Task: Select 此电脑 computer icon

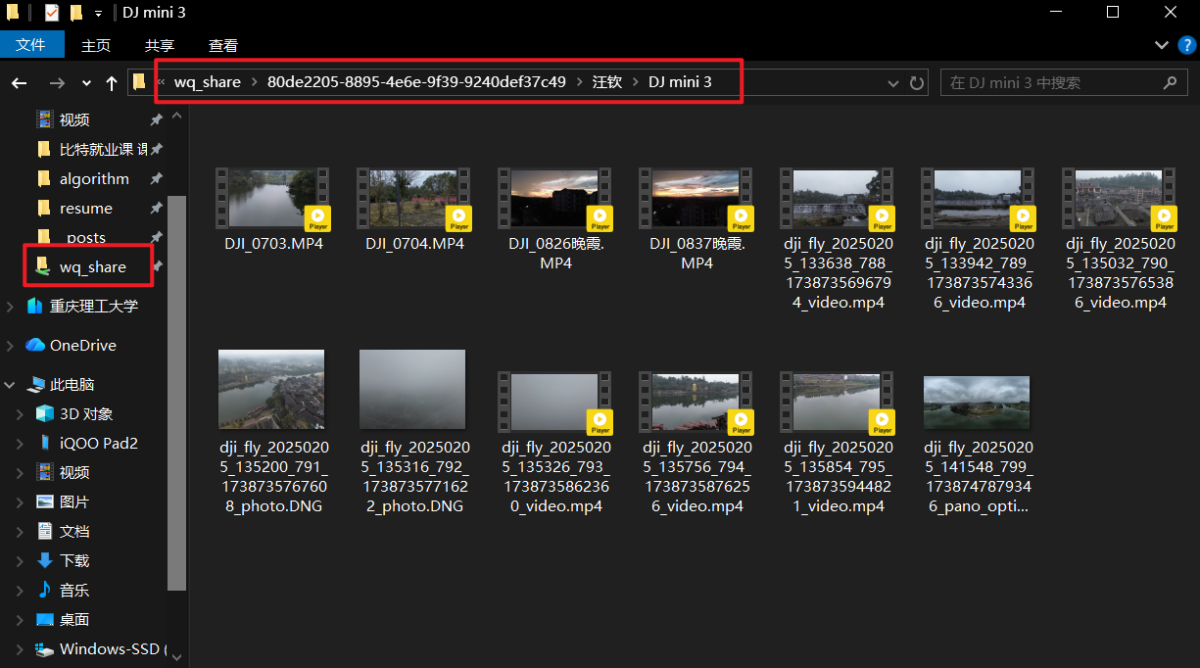Action: point(36,385)
